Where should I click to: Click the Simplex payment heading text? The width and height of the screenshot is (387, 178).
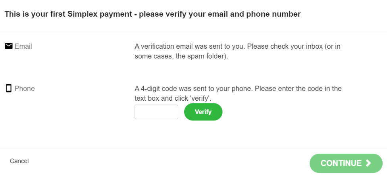[152, 14]
